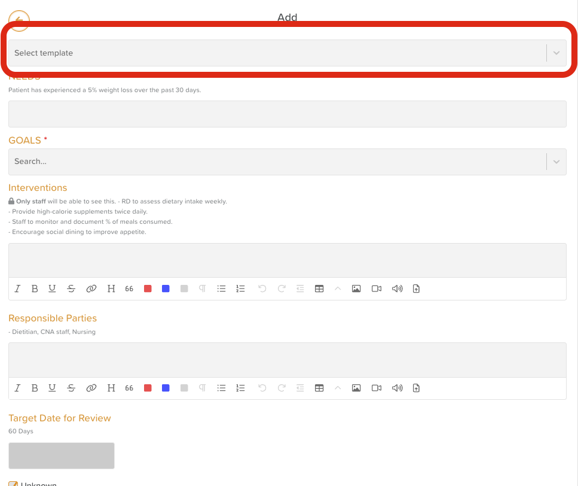The width and height of the screenshot is (578, 486).
Task: Pick gray color swatch in Interventions toolbar
Action: [x=184, y=288]
